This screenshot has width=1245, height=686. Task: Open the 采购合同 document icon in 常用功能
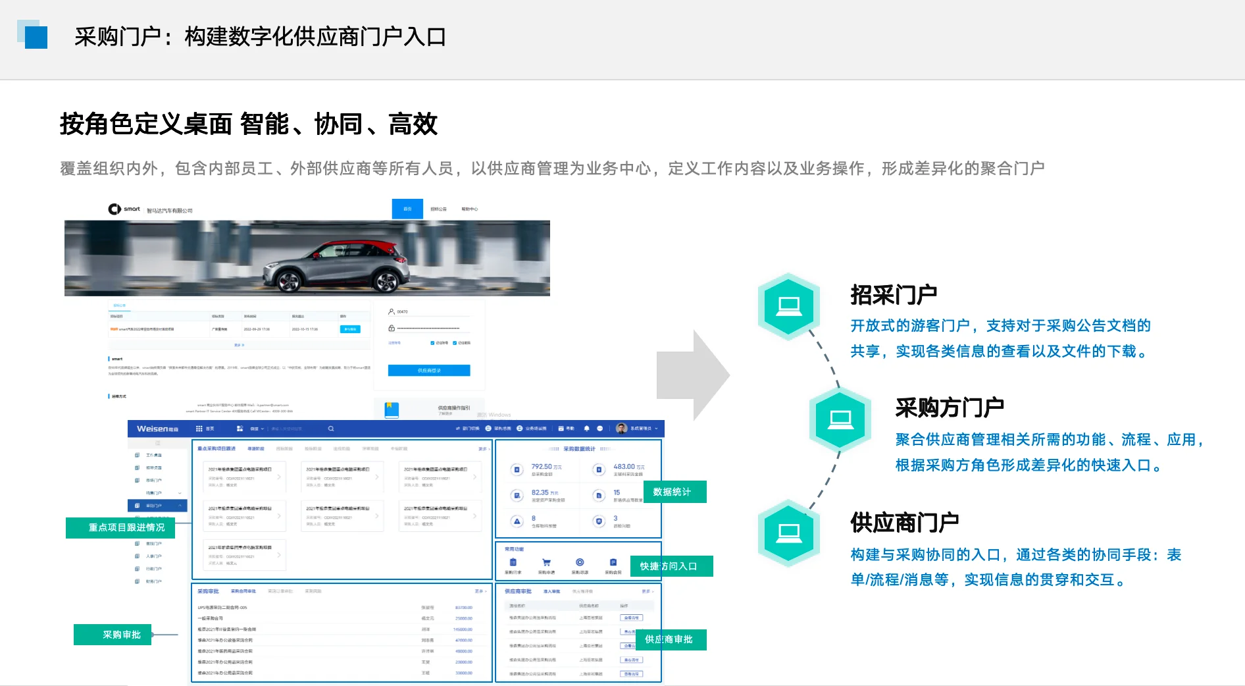(614, 562)
